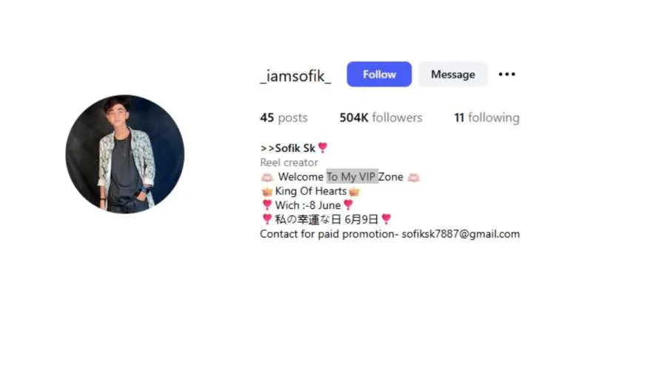The height and width of the screenshot is (377, 670).
Task: Click the blue Follow button
Action: (x=379, y=74)
